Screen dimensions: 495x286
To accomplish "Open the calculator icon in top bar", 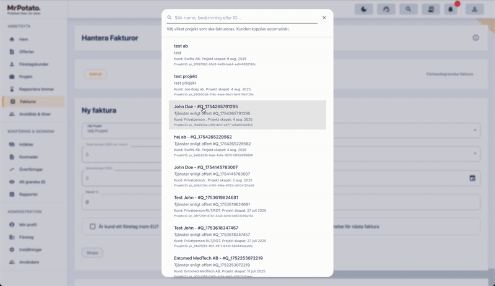I will click(431, 9).
